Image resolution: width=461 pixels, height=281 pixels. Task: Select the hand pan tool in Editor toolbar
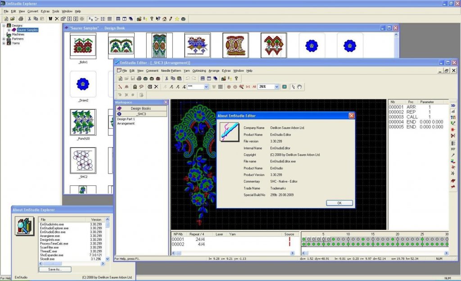point(299,87)
